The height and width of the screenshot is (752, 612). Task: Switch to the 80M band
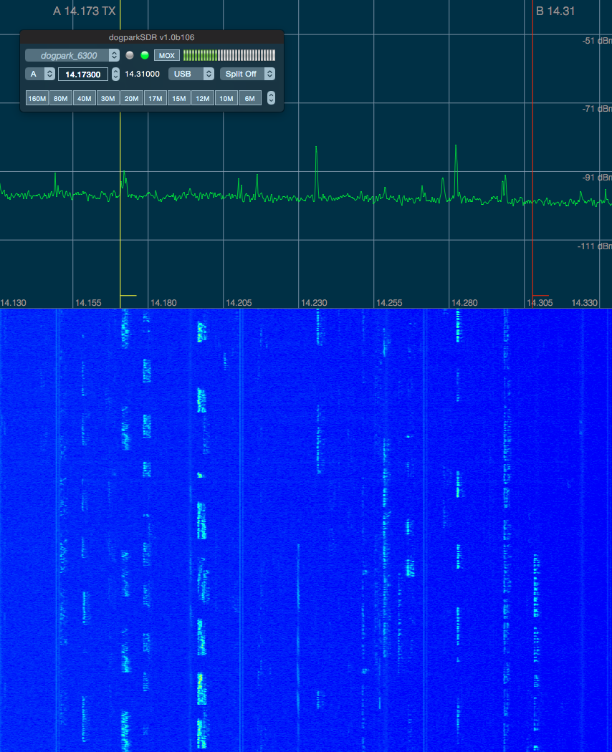tap(60, 98)
